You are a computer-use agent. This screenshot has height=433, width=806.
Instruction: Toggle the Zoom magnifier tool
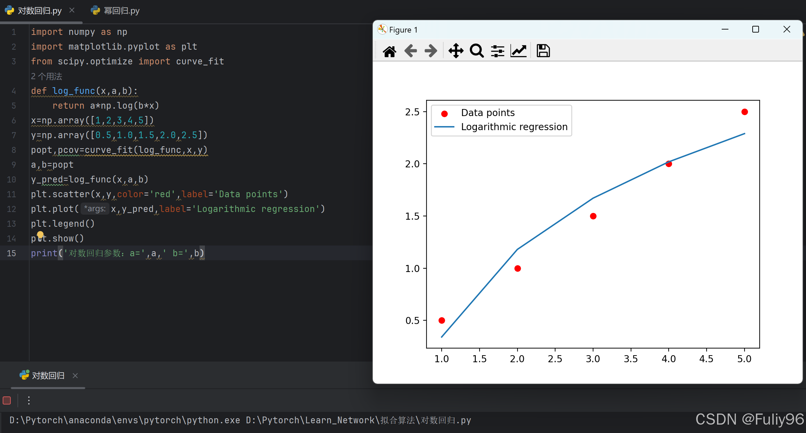coord(477,51)
